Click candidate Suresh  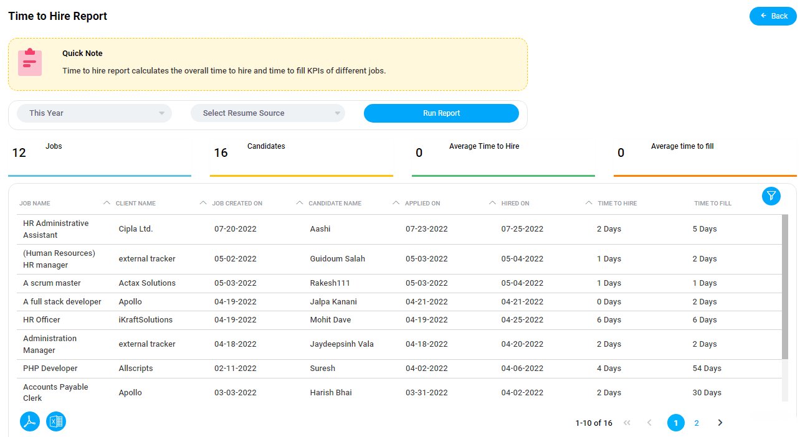[323, 369]
